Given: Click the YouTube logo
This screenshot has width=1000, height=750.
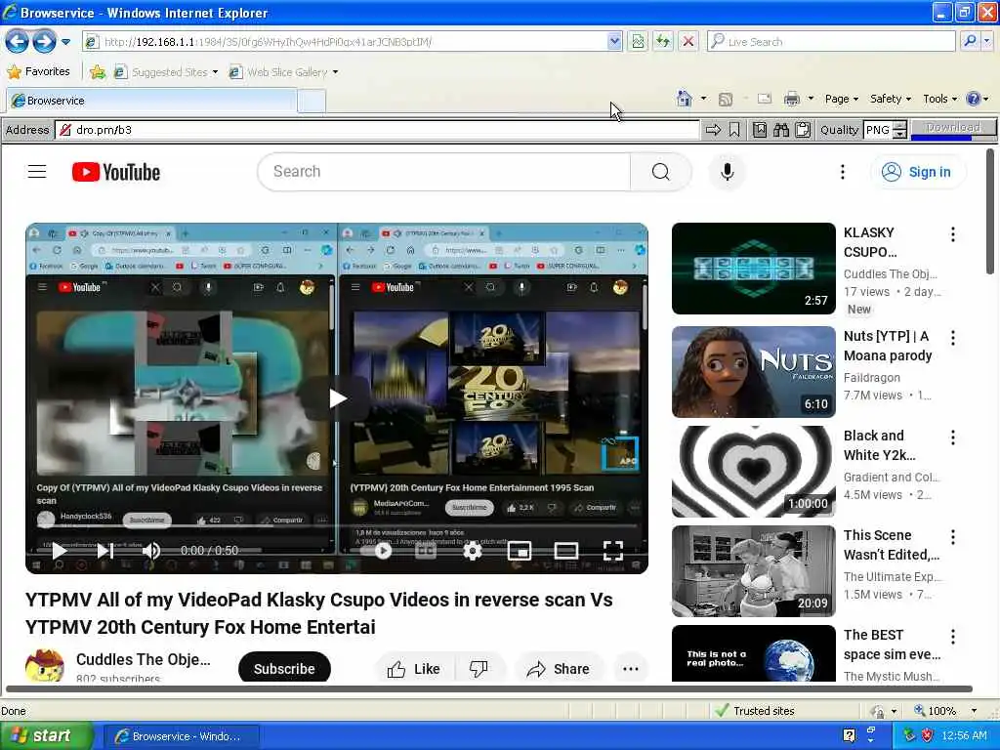Looking at the screenshot, I should click(116, 172).
